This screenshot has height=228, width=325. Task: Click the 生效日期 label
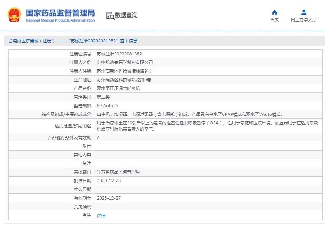point(82,190)
